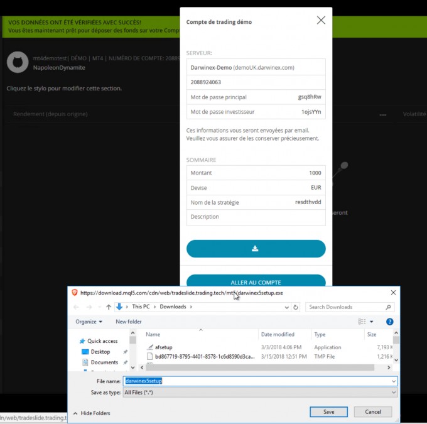Open the Organize menu
Image resolution: width=427 pixels, height=424 pixels.
tap(89, 322)
